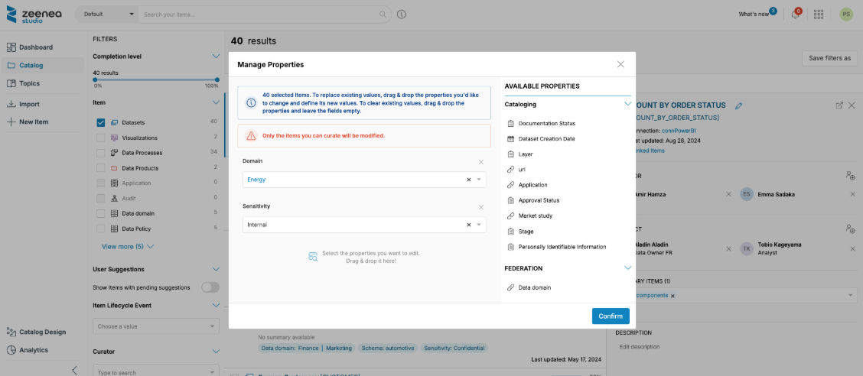Open Catalog in the left sidebar
The width and height of the screenshot is (863, 376).
[x=31, y=66]
